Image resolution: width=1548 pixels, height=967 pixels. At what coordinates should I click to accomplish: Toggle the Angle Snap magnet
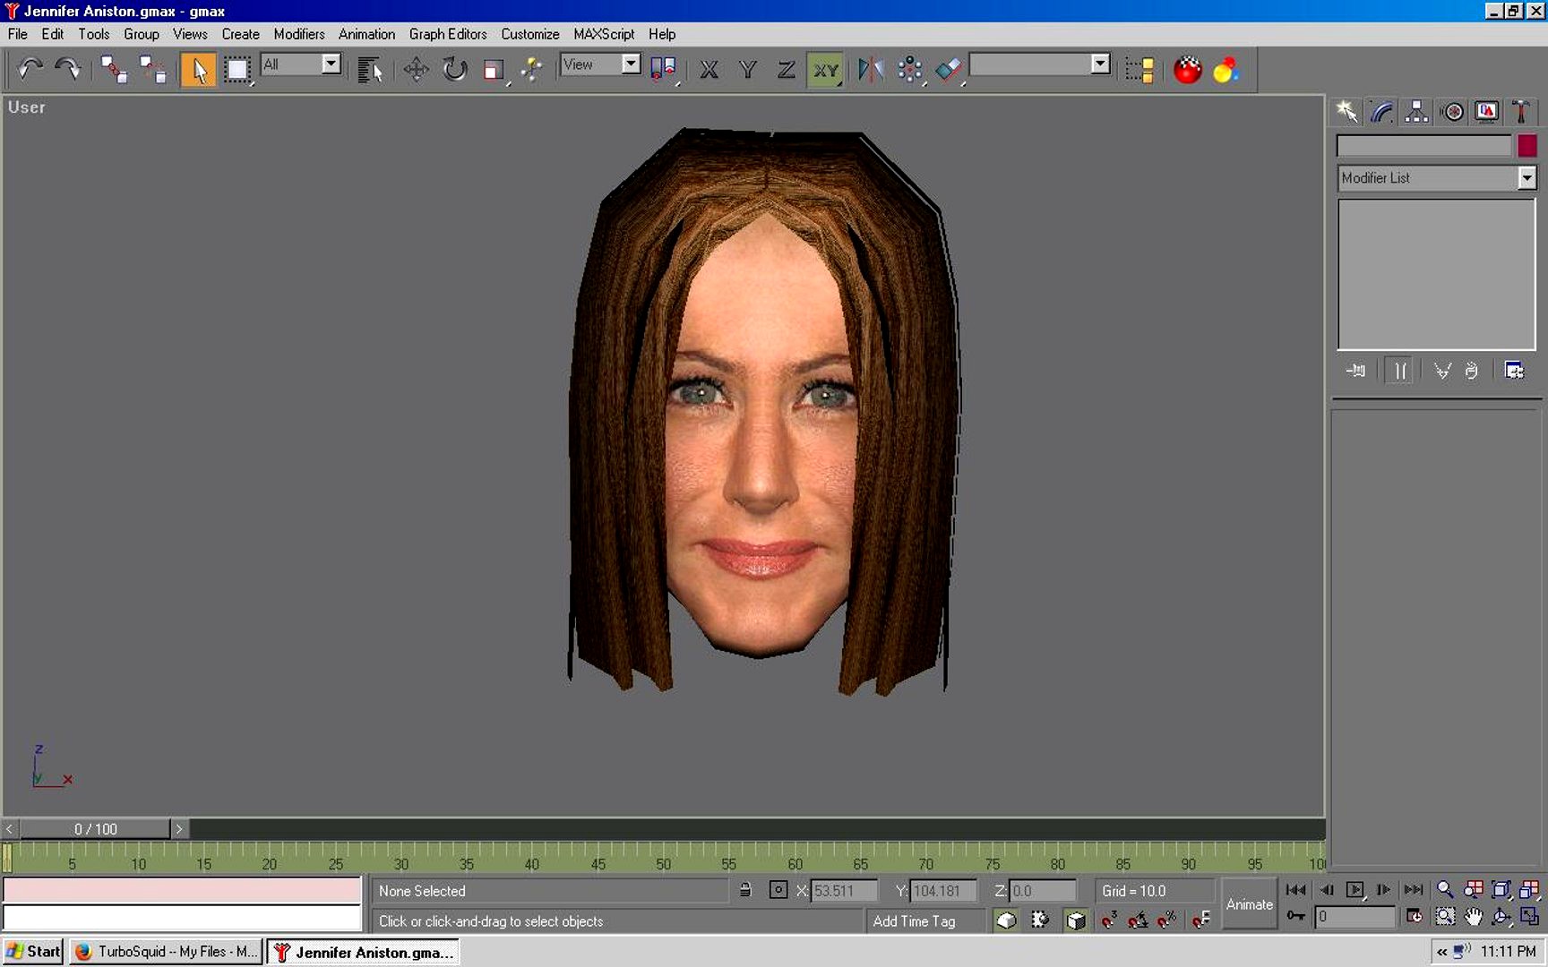[1138, 920]
